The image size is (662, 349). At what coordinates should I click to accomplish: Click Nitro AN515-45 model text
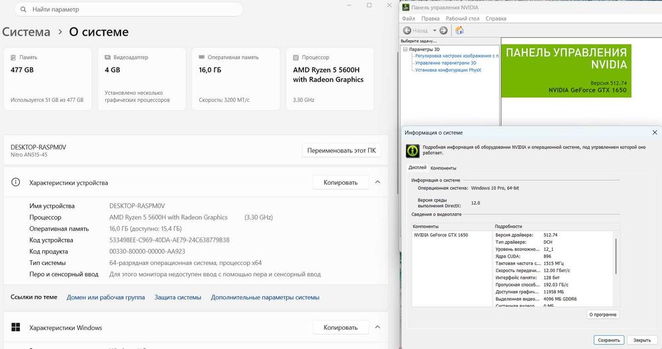(28, 155)
